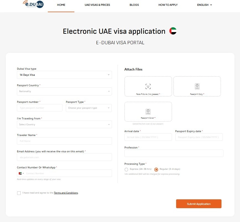Viewport: 240px width, 222px height.
Task: Select Express (24-36 hrs) processing
Action: tap(126, 169)
